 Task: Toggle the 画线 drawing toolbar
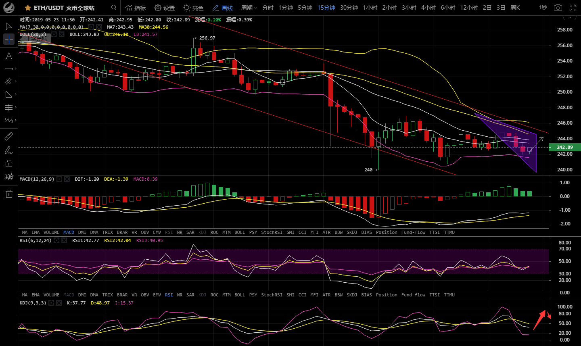pos(223,8)
